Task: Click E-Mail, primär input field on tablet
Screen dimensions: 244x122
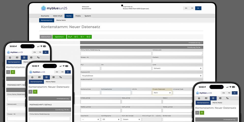Action: (101, 102)
